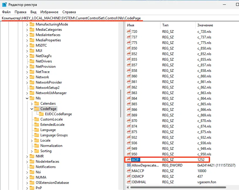The width and height of the screenshot is (239, 190).
Task: Click the tree pane vertical scrollbar thumb
Action: point(121,103)
